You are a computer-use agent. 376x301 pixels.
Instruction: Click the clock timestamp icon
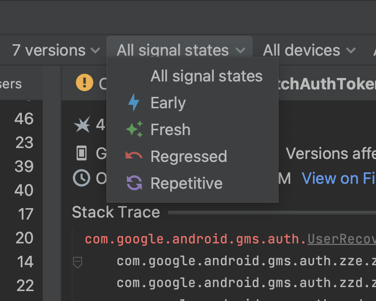[x=82, y=178]
